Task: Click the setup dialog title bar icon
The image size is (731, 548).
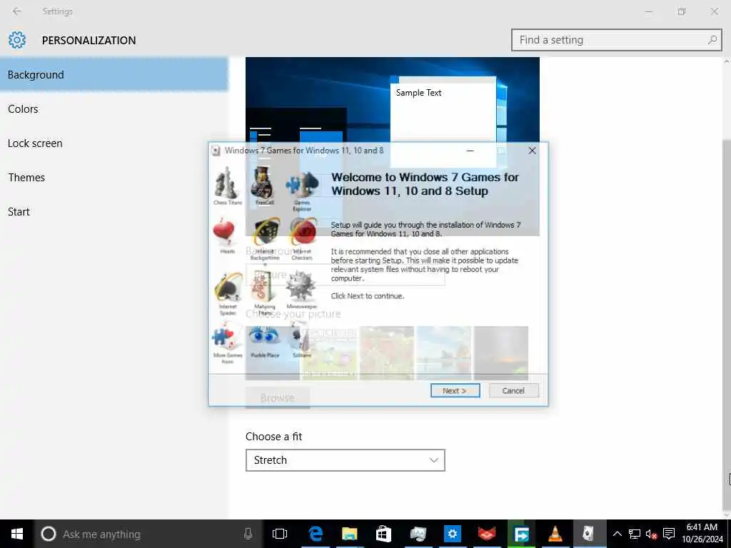Action: 216,151
